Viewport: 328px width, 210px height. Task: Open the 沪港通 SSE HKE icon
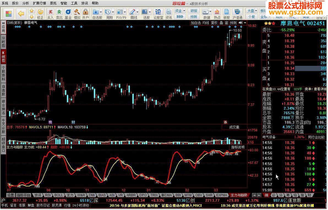237,12
